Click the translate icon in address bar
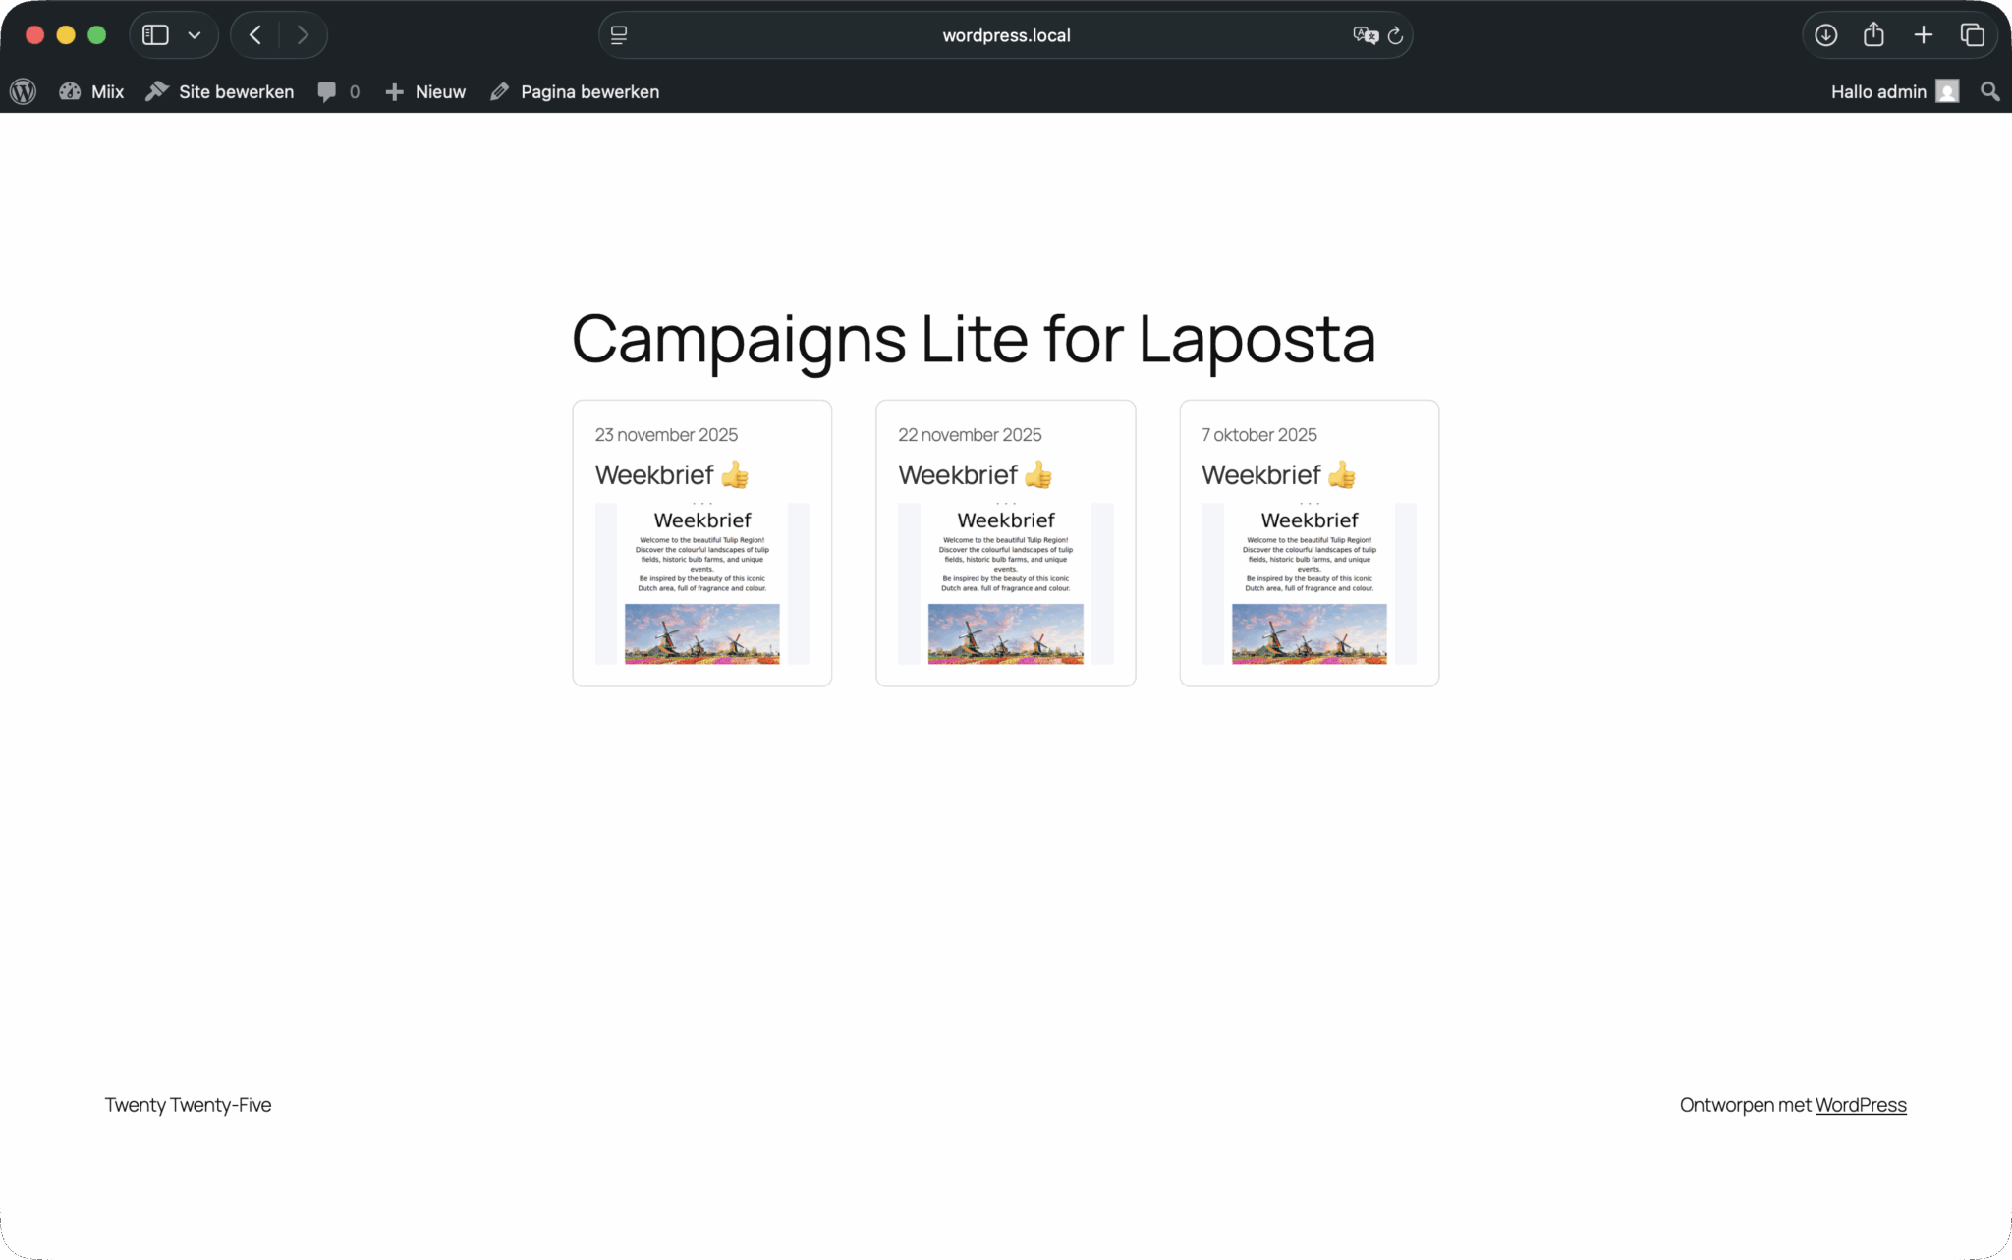The height and width of the screenshot is (1260, 2012). click(1365, 35)
